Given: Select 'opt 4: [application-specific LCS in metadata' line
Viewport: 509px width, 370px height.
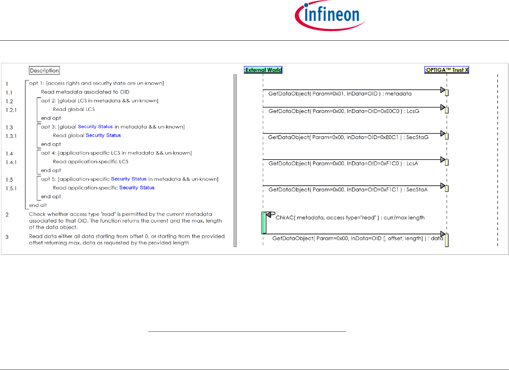Looking at the screenshot, I should [116, 153].
